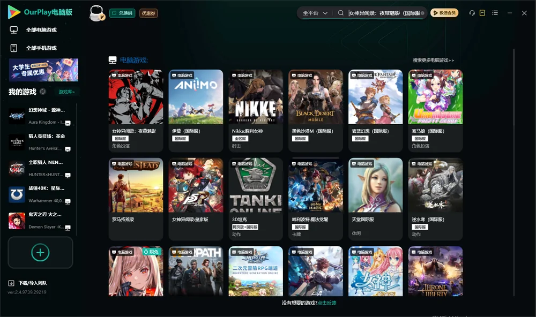Click the PC icon beside Hunter's Arena
Screen dimensions: 536x317
(68, 149)
